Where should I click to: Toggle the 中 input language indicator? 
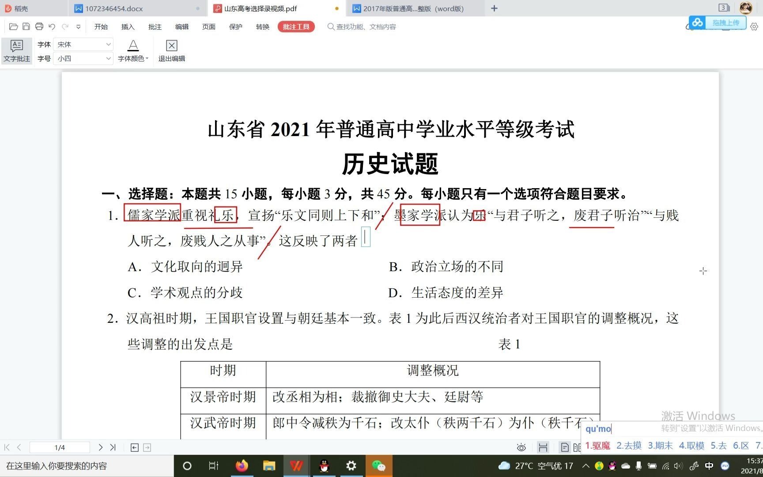709,466
